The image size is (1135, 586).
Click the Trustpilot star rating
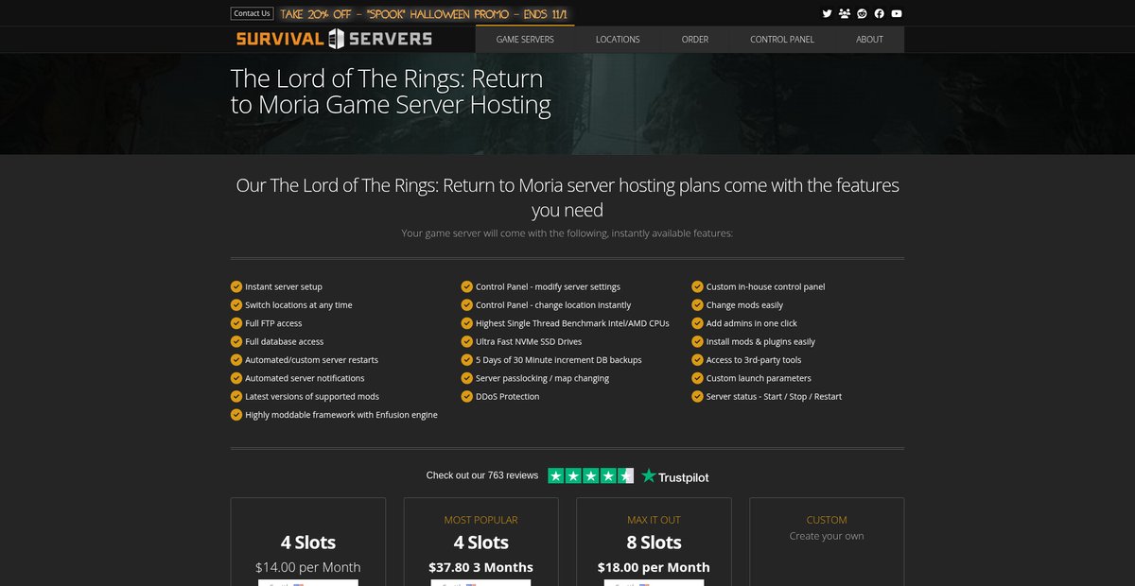(591, 475)
